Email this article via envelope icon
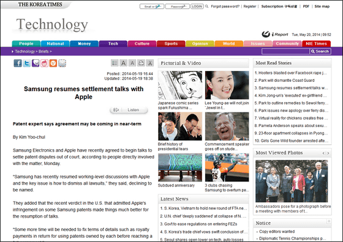 [x=62, y=64]
